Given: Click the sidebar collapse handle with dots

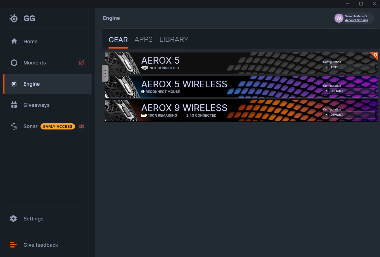Looking at the screenshot, I should [x=105, y=73].
